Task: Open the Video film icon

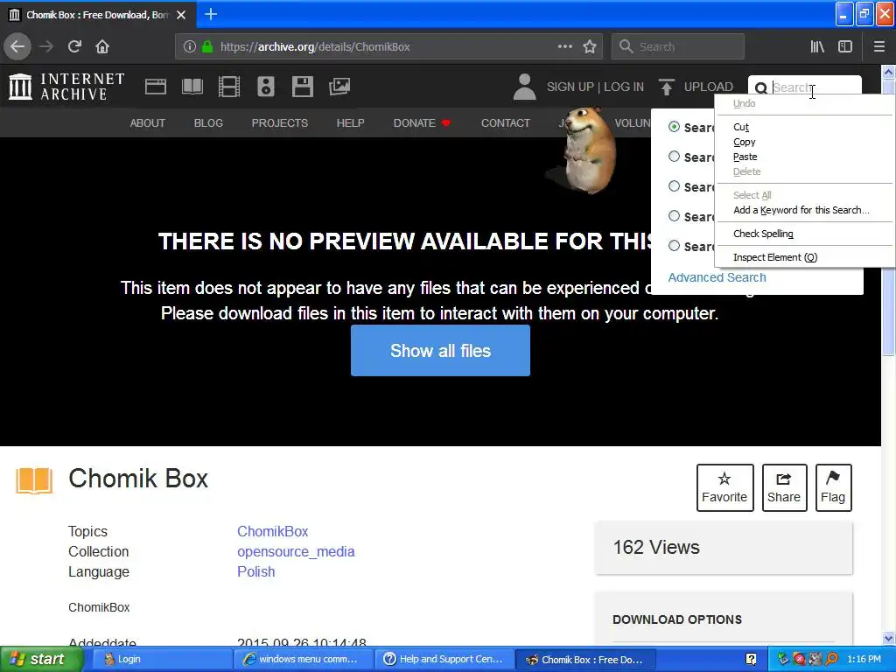Action: point(229,87)
